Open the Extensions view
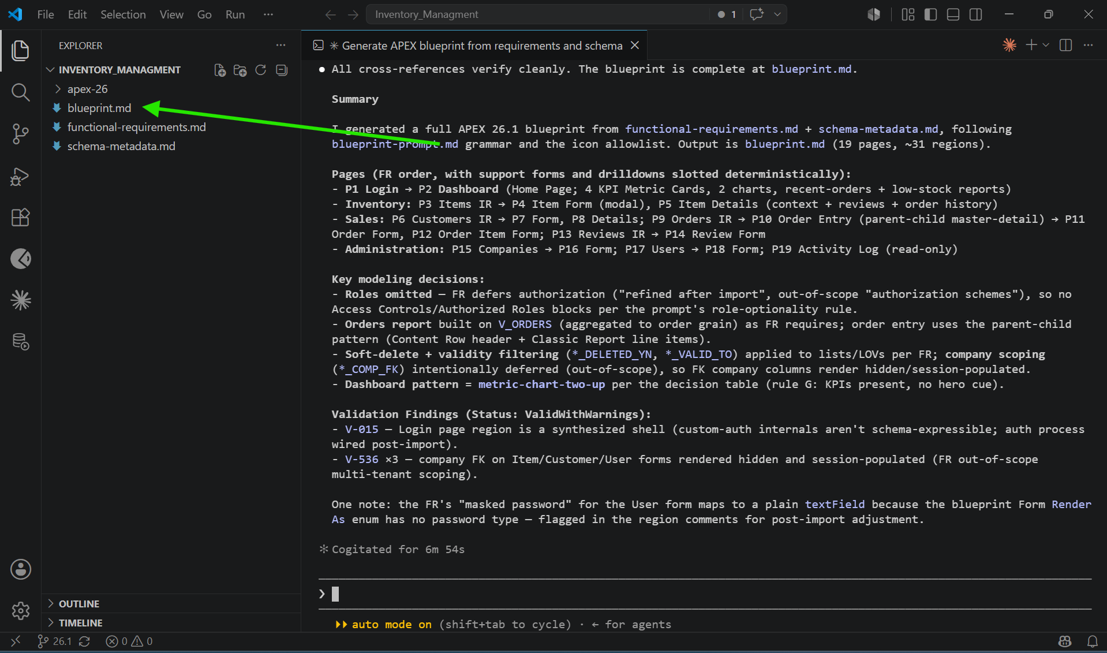This screenshot has width=1107, height=653. (x=21, y=218)
